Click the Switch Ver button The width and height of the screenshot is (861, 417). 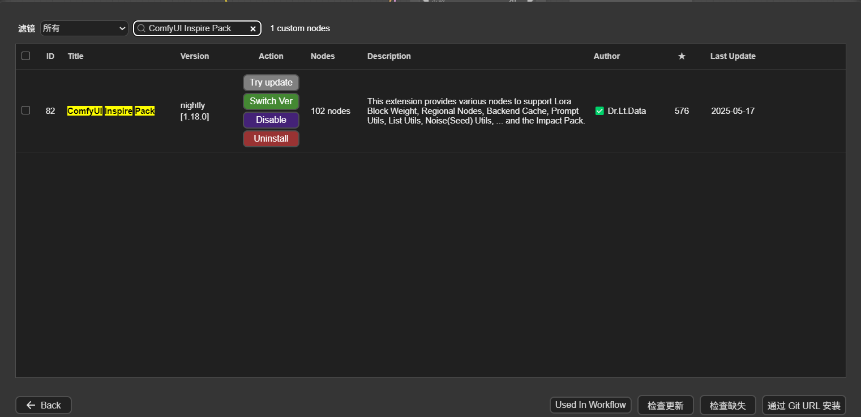click(271, 101)
